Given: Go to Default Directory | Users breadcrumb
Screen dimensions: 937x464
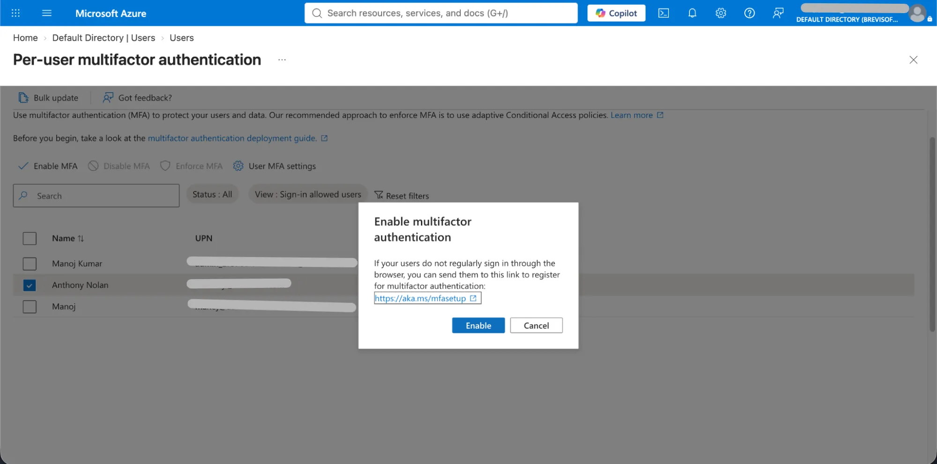Looking at the screenshot, I should tap(104, 38).
